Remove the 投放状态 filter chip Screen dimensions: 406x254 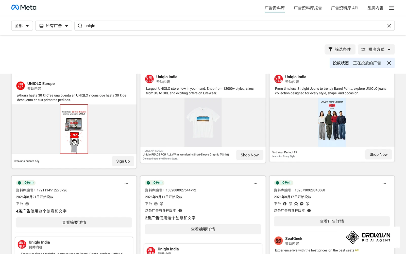click(x=389, y=63)
